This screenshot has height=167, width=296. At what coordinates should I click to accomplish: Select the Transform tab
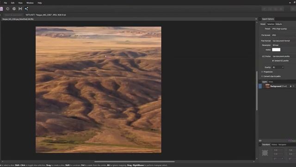(266, 145)
